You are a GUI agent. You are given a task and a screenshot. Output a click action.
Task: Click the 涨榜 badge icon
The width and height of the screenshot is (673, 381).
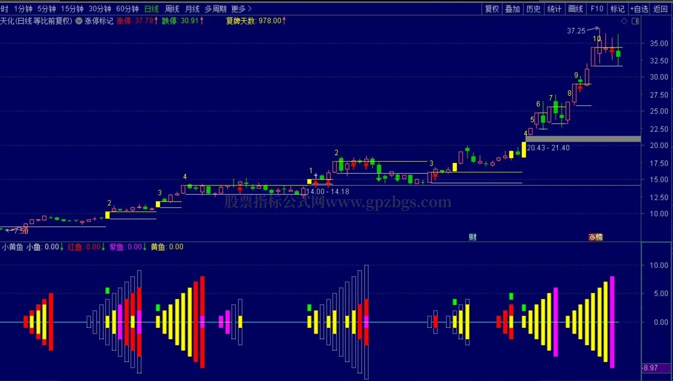click(596, 237)
